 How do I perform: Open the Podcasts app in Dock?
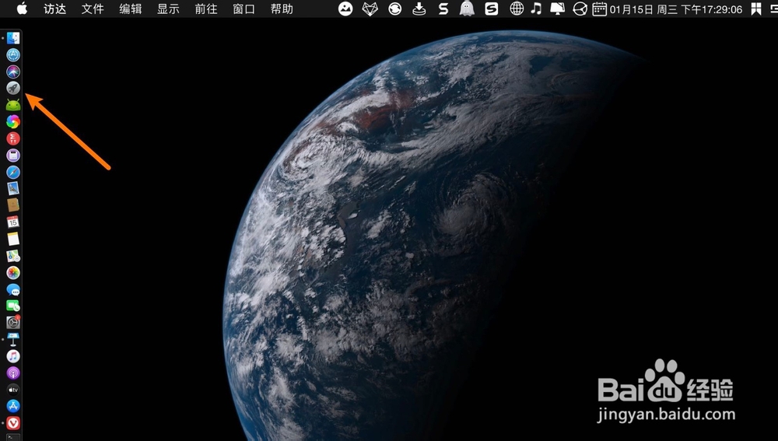tap(13, 373)
